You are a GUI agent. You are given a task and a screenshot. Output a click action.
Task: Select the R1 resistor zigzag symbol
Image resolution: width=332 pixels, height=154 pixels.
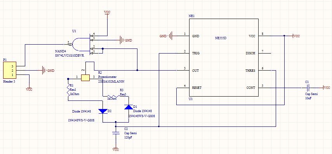pyautogui.click(x=68, y=90)
